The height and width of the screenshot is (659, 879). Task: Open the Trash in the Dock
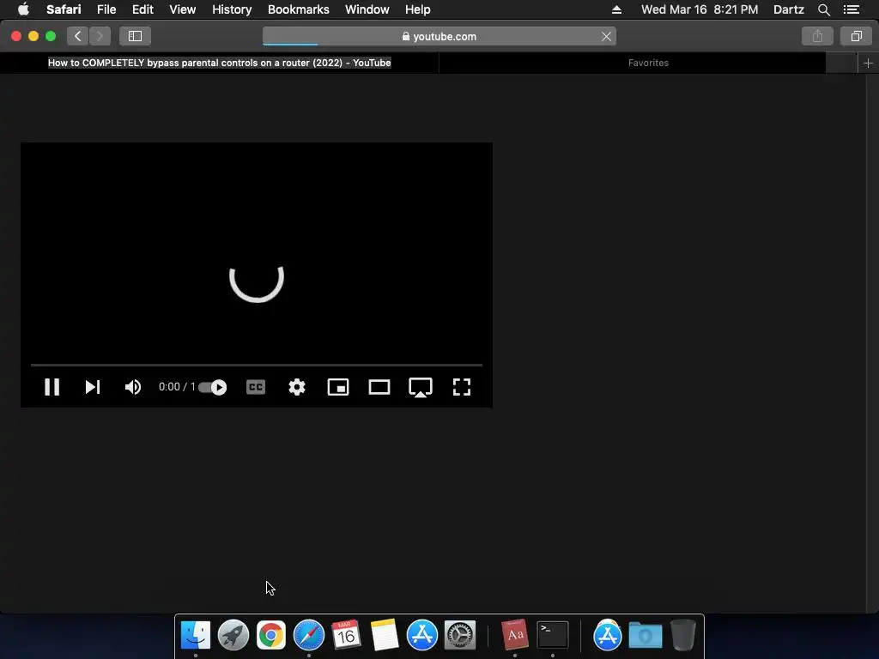coord(683,636)
